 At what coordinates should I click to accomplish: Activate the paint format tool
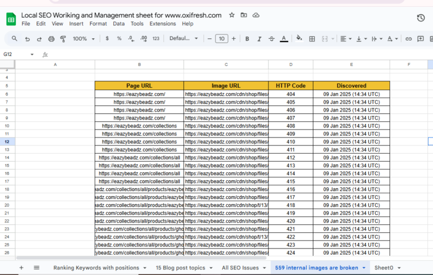[63, 39]
